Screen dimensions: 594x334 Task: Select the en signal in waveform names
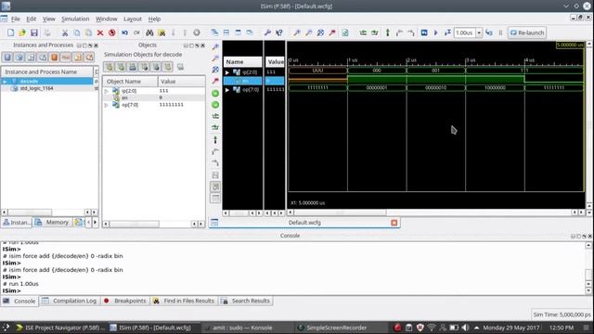click(x=242, y=81)
